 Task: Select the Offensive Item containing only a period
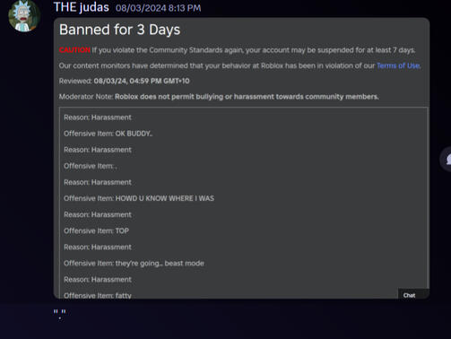(91, 166)
